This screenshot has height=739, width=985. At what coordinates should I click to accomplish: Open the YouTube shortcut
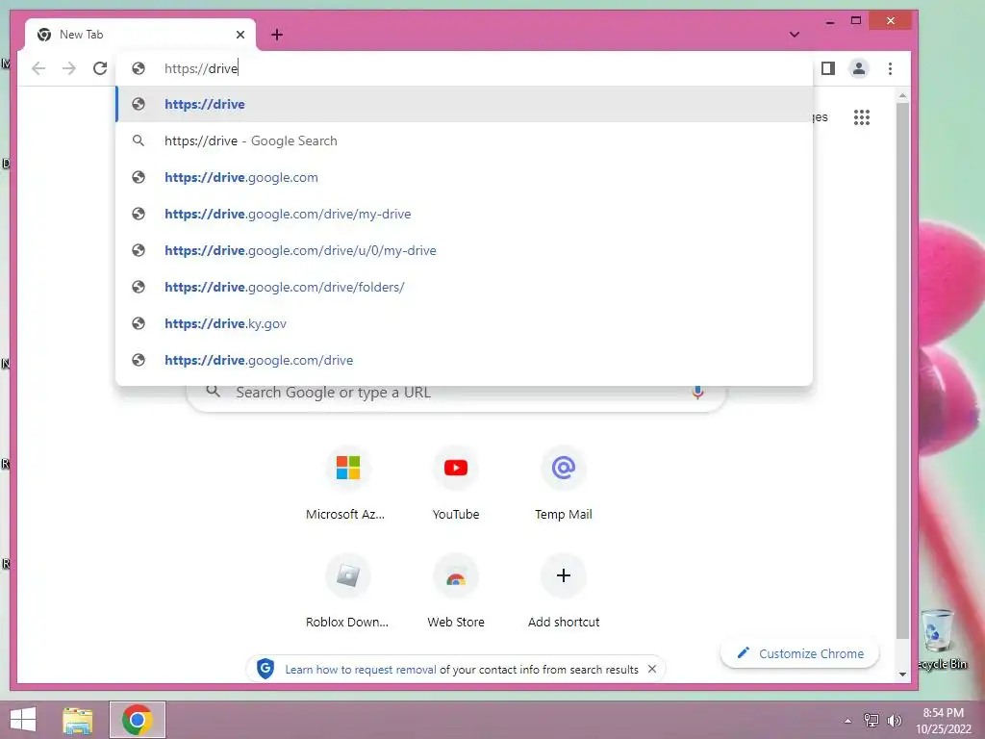455,484
